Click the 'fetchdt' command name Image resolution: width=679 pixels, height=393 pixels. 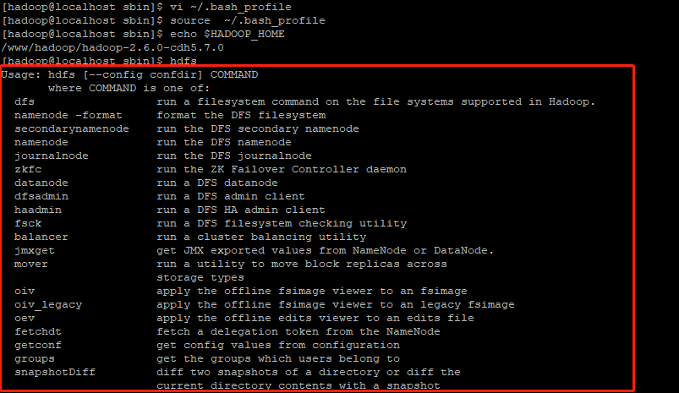[x=37, y=331]
